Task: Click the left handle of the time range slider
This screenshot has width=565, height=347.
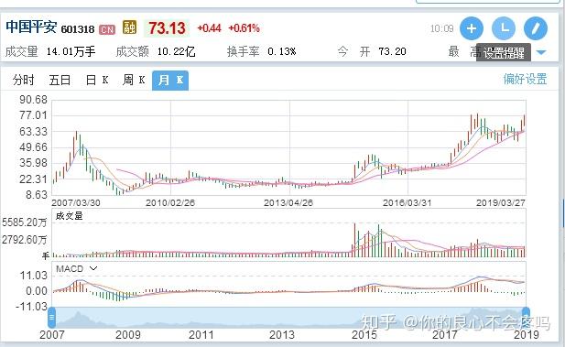Action: click(52, 318)
